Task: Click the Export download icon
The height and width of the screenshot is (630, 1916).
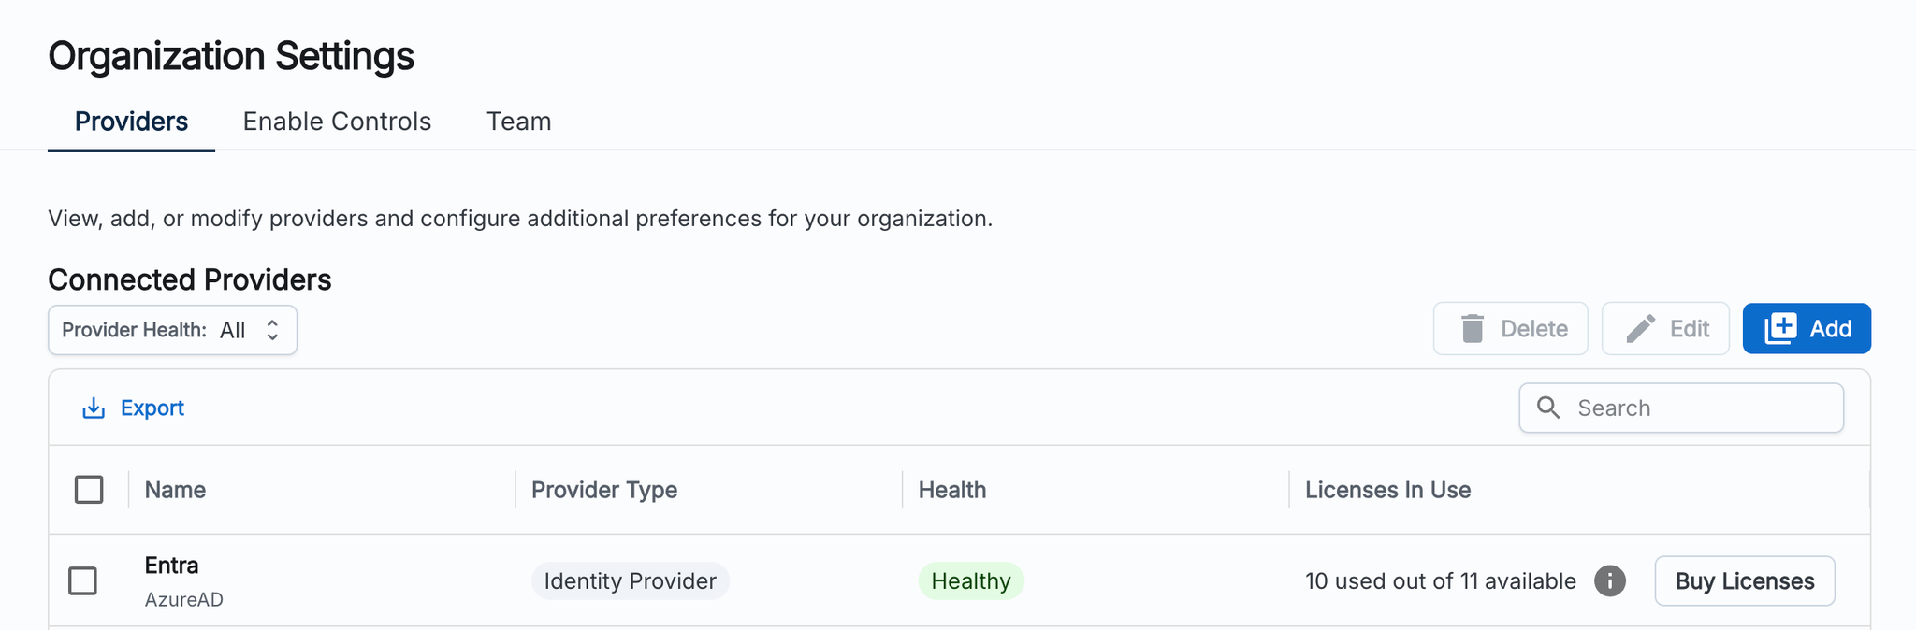Action: pyautogui.click(x=94, y=408)
